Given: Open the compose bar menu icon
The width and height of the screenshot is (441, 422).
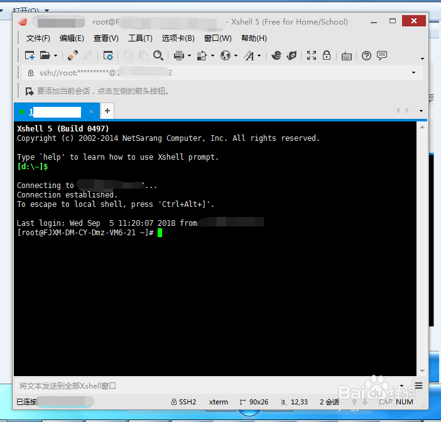Looking at the screenshot, I should 418,386.
